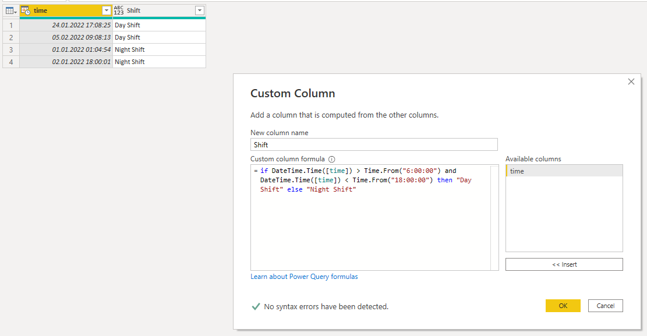Close the Custom Column dialog

click(x=631, y=82)
